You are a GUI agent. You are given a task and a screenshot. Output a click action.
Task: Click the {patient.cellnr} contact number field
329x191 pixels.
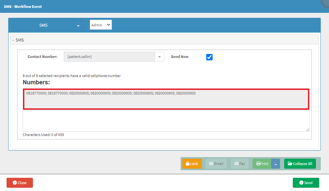point(109,57)
